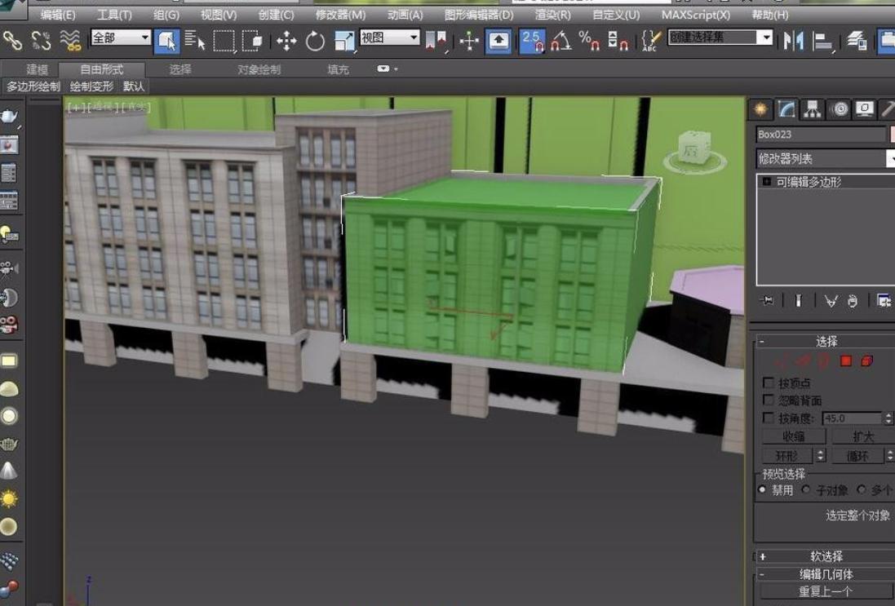The height and width of the screenshot is (606, 895).
Task: Open the Hierarchy panel tab
Action: 812,109
